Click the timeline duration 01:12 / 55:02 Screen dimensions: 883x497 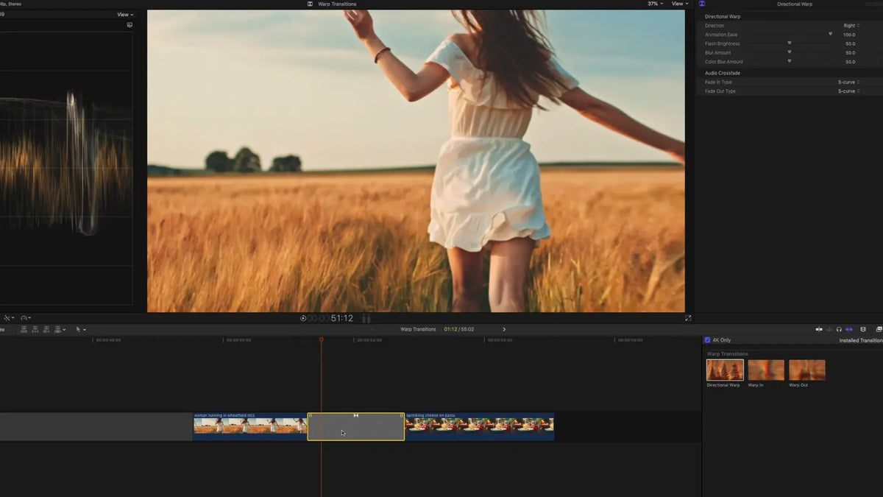[x=459, y=329]
